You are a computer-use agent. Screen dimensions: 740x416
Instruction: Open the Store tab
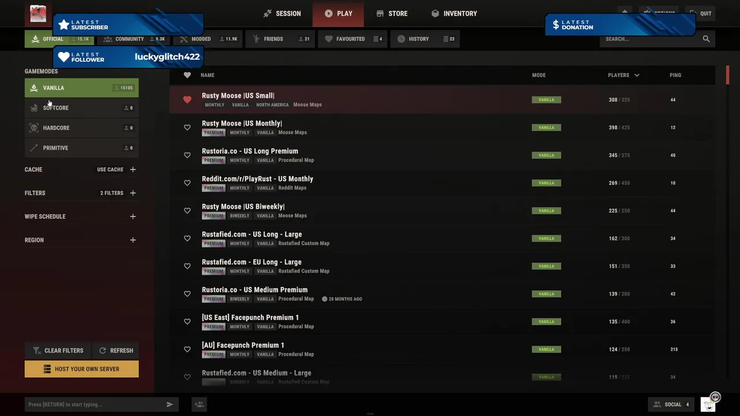(392, 13)
